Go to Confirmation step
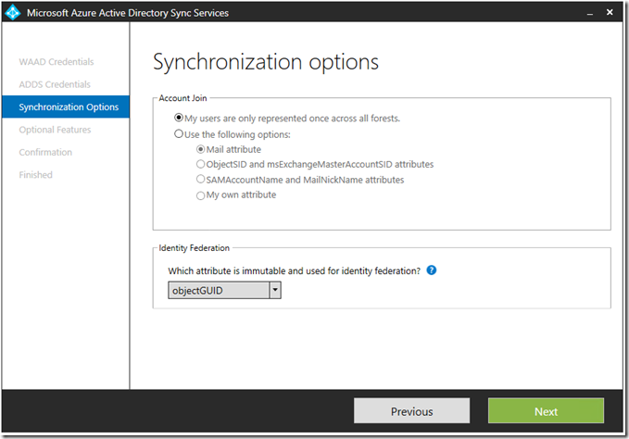This screenshot has height=439, width=629. 45,152
